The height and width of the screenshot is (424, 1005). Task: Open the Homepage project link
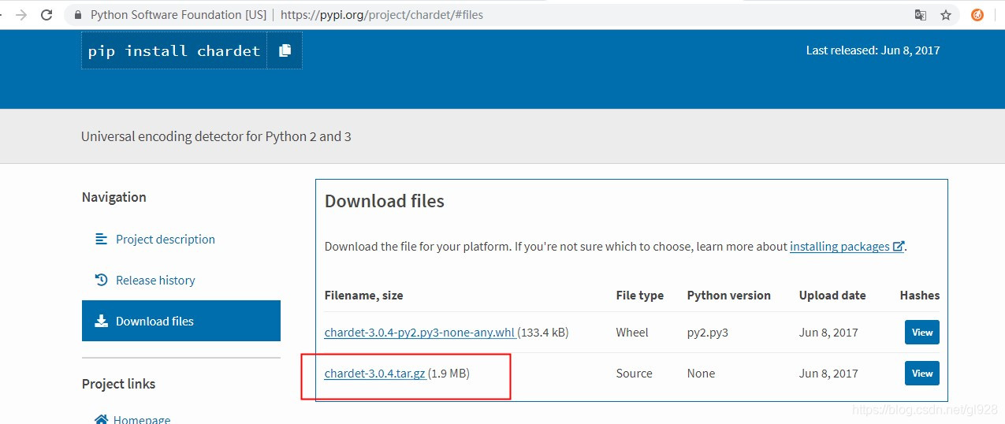pos(142,419)
